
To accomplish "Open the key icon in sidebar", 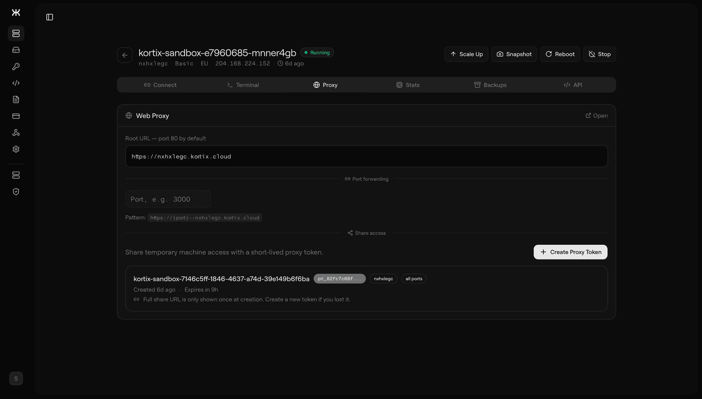I will click(16, 66).
